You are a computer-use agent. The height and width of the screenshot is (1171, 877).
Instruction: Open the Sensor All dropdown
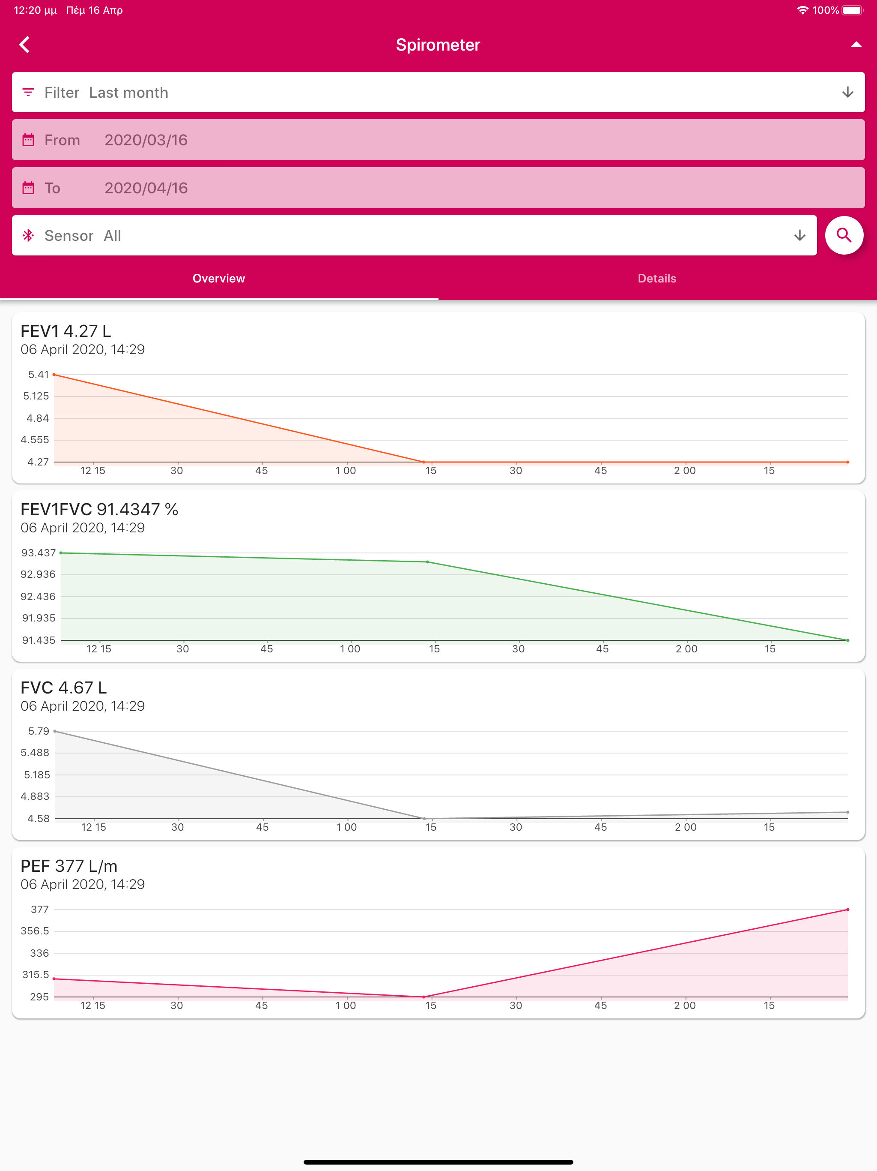(414, 236)
